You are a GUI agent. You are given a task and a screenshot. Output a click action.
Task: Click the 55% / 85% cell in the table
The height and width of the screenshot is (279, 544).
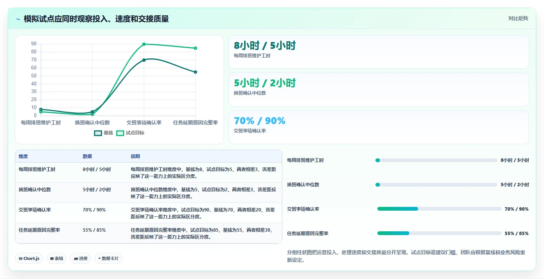[94, 230]
